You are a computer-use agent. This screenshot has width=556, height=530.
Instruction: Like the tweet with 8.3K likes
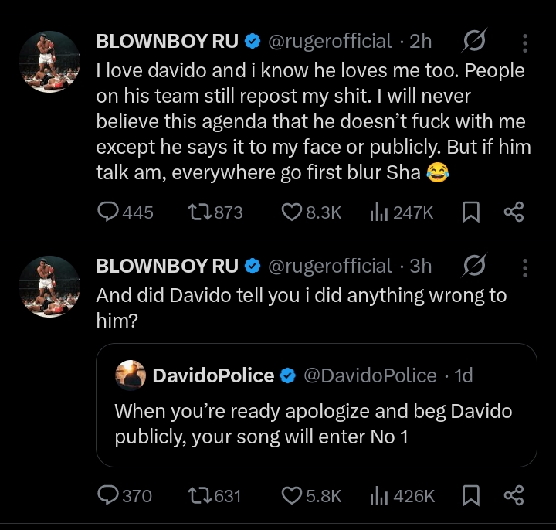[x=290, y=212]
